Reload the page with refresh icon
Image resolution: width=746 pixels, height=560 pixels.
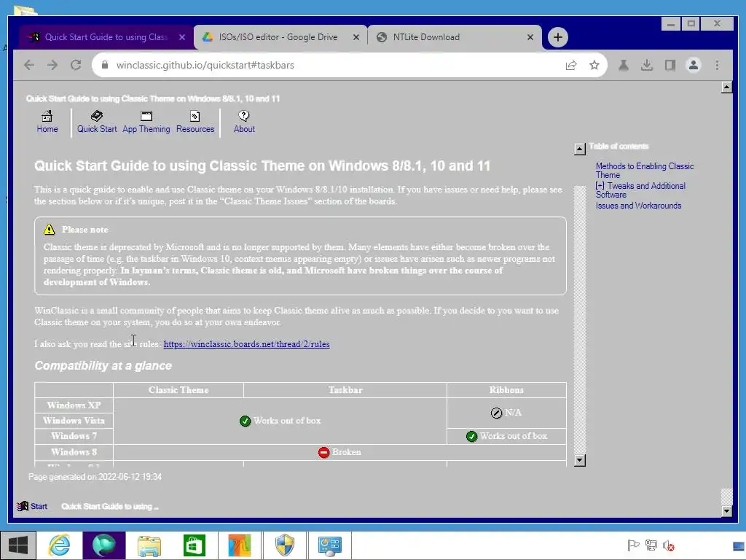point(76,65)
